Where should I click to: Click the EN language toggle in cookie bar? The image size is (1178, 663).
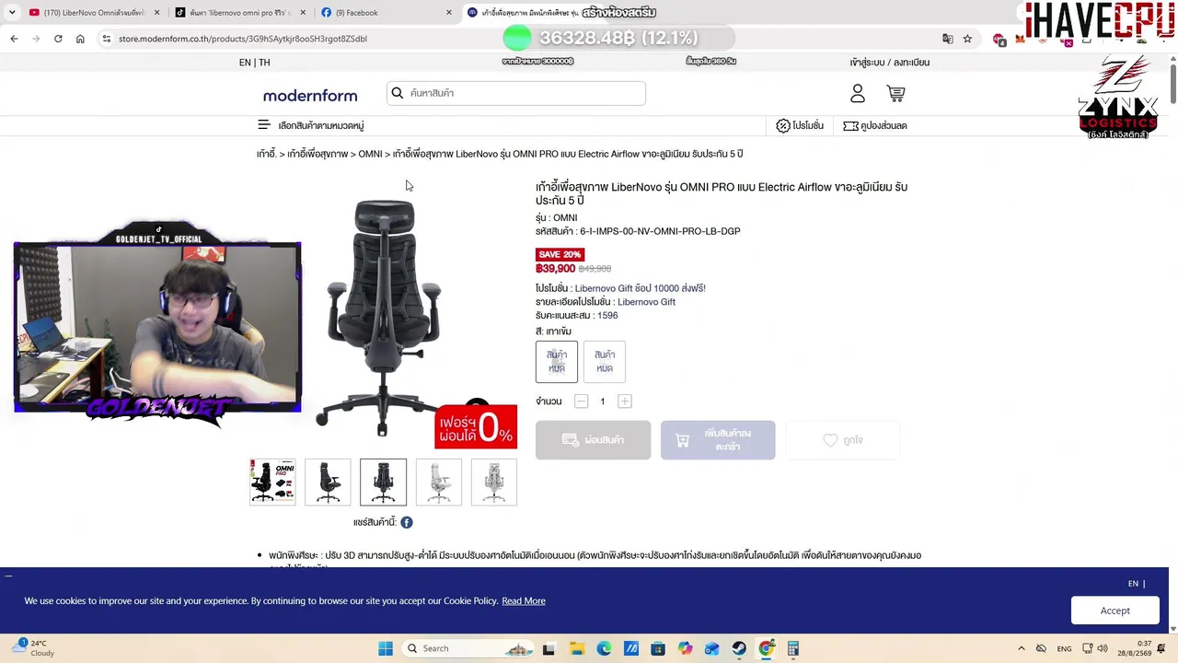pyautogui.click(x=1133, y=584)
